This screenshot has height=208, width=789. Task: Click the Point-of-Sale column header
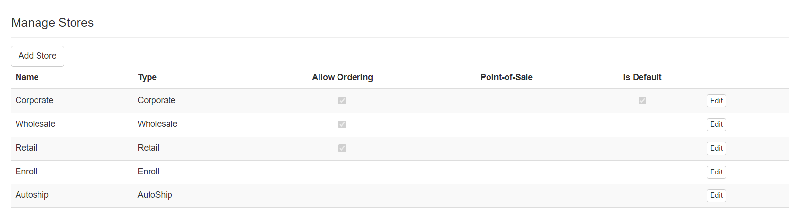point(506,77)
